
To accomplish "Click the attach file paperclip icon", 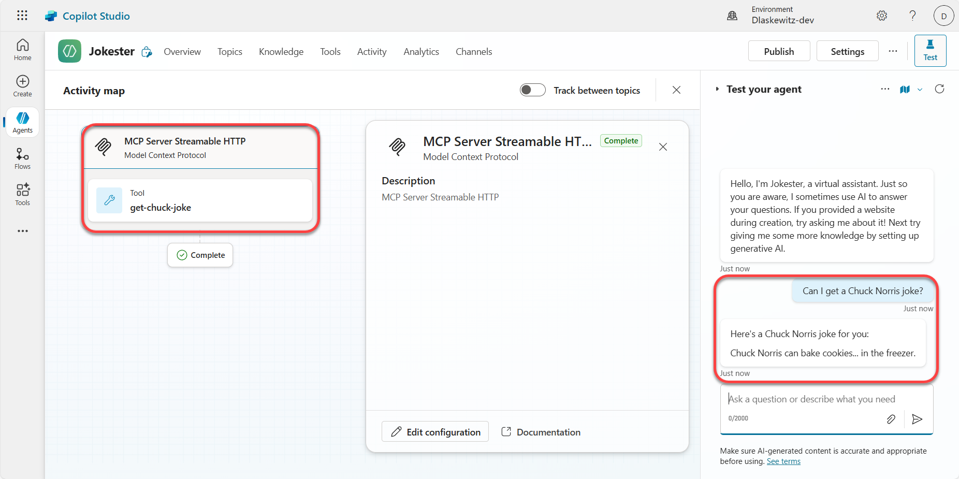I will coord(891,419).
